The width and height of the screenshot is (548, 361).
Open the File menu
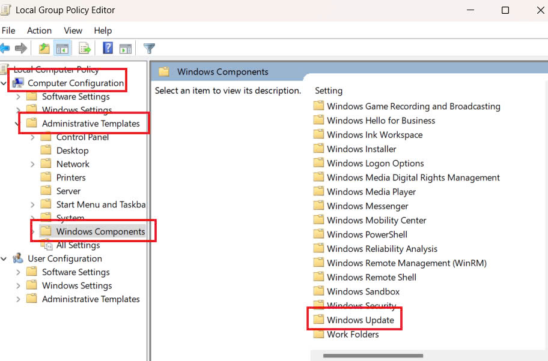(x=8, y=31)
